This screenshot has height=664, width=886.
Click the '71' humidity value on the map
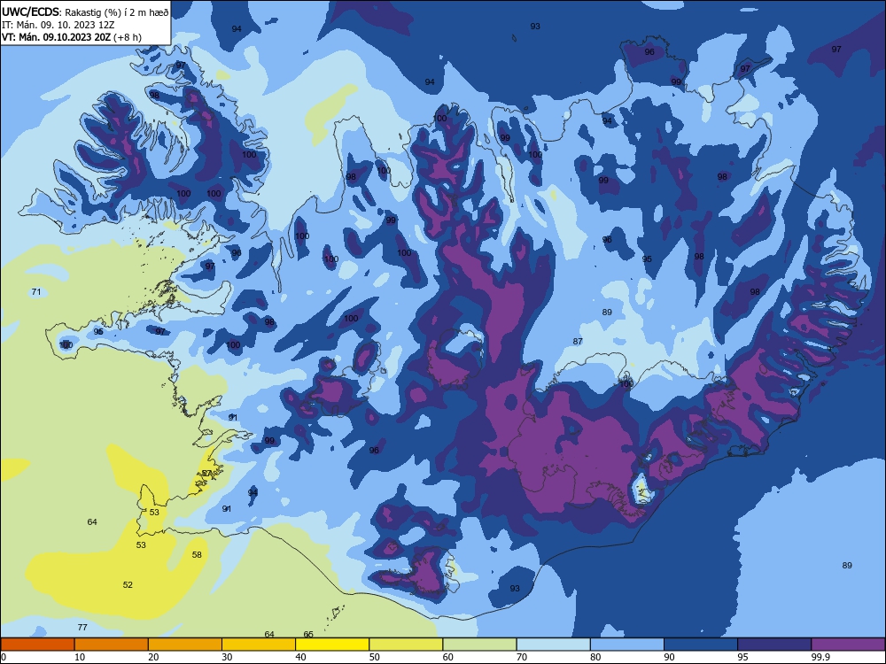36,292
